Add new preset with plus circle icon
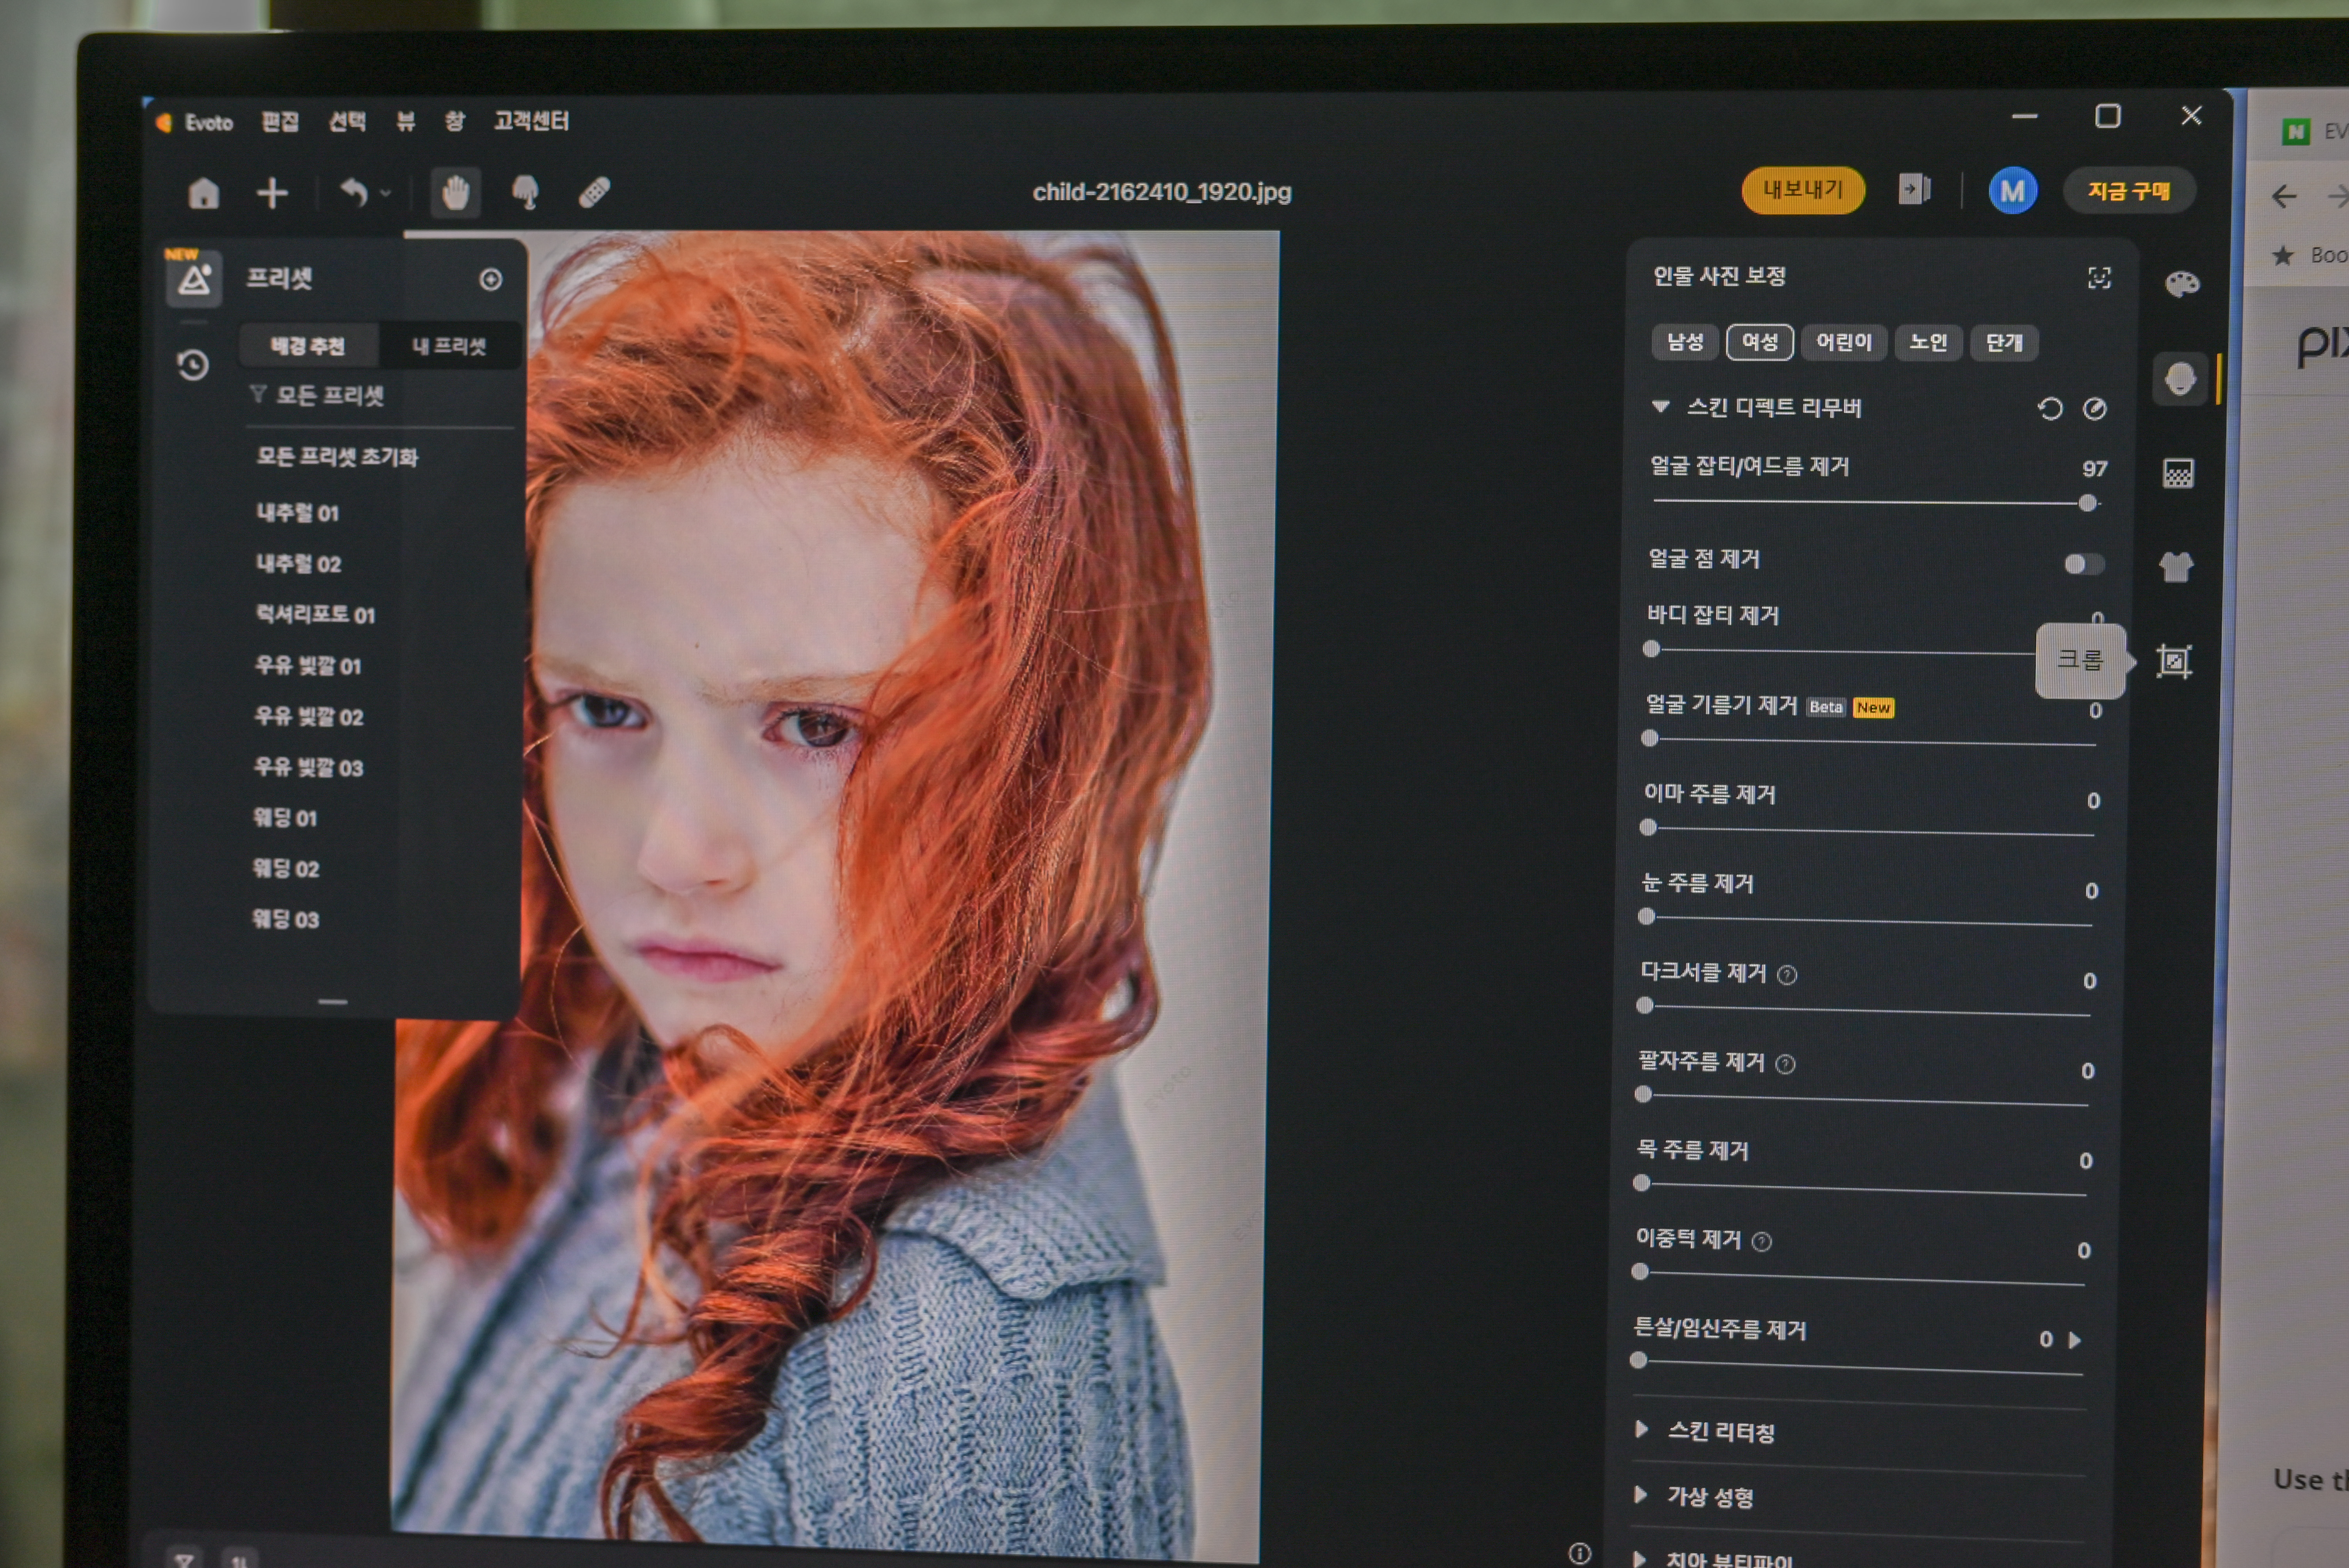 click(x=490, y=280)
